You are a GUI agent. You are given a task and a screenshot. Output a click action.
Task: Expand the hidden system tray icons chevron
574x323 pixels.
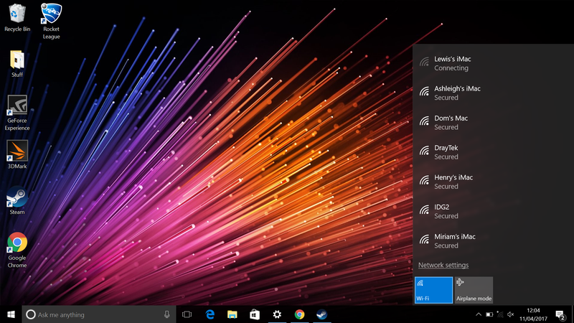pos(479,314)
